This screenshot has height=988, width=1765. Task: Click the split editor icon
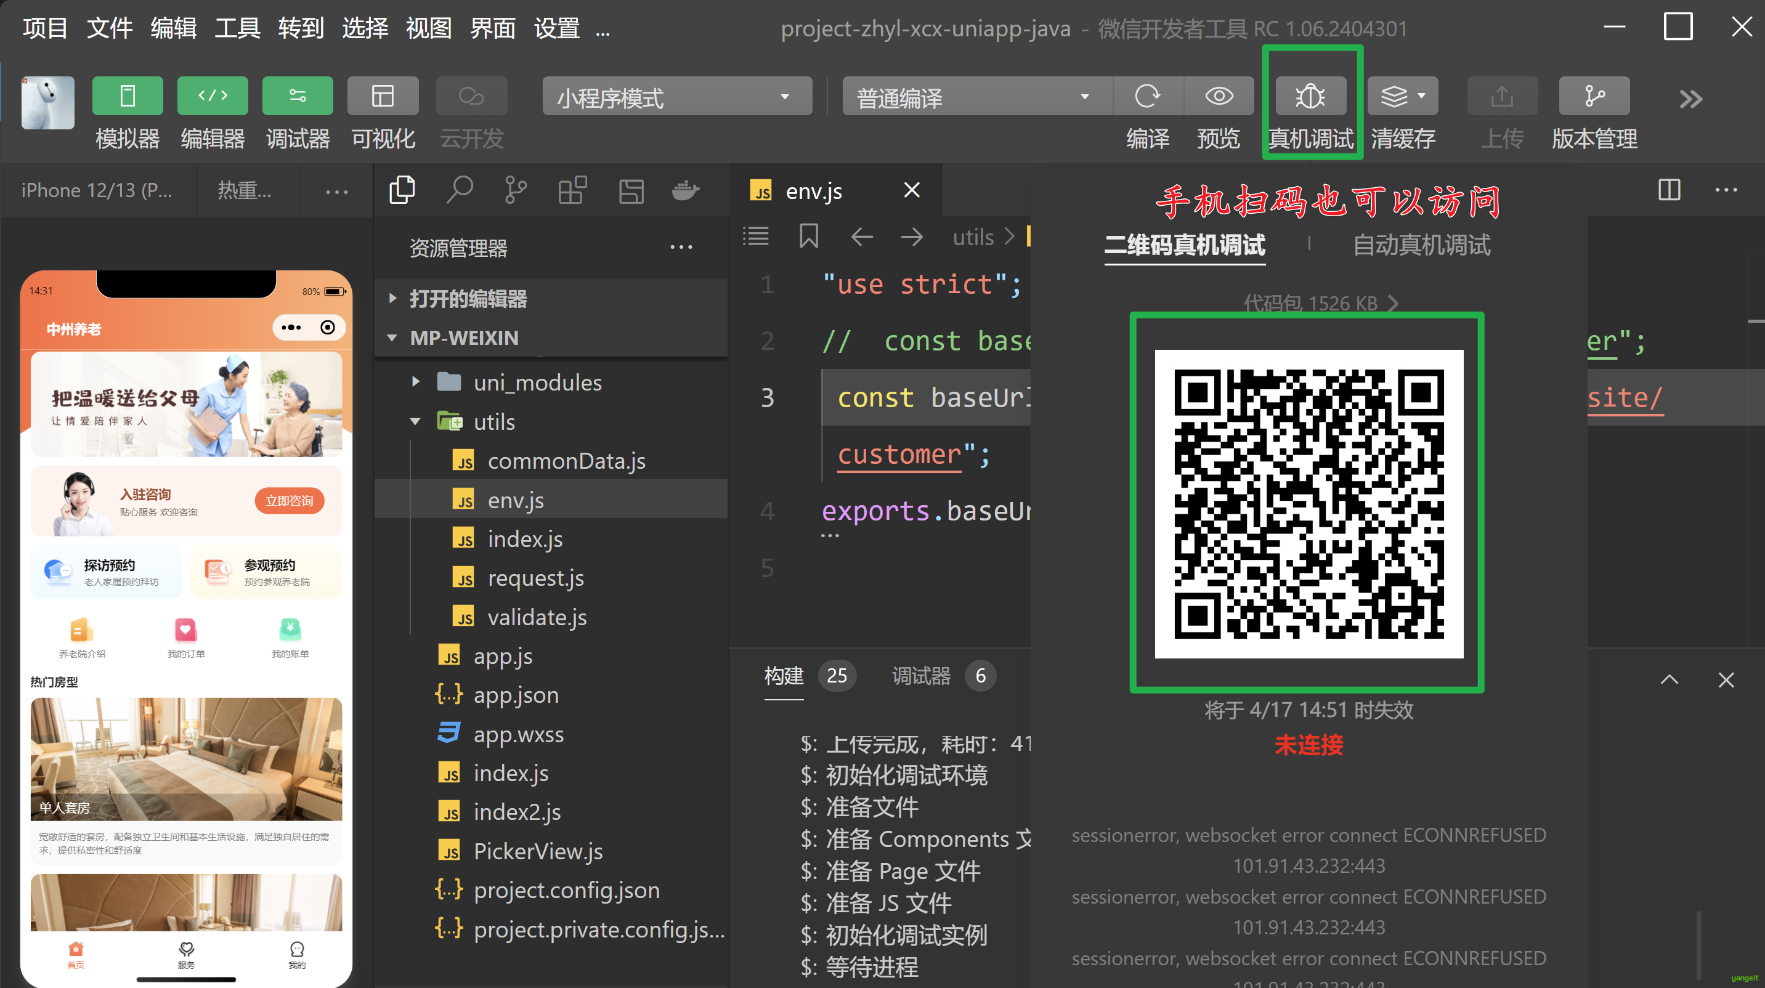(x=1669, y=190)
